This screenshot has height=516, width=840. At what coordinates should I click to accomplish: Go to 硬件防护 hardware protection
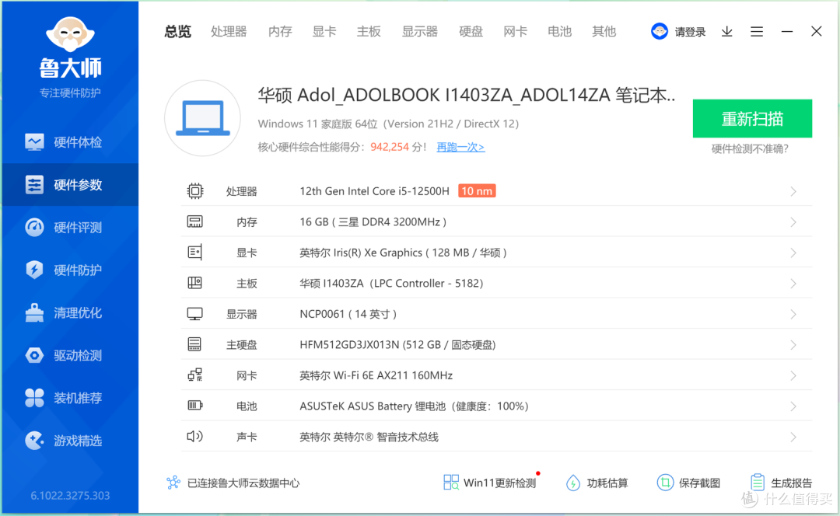click(x=70, y=270)
